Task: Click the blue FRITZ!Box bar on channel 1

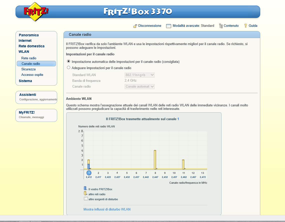Action: (x=88, y=166)
